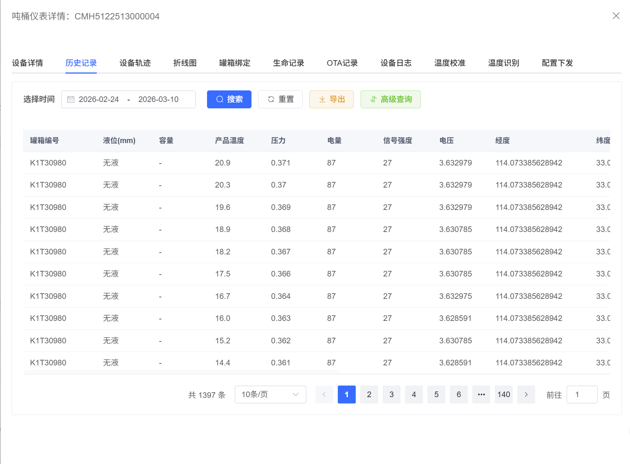Switch to the OTA记录 tab
This screenshot has width=630, height=464.
click(x=342, y=63)
